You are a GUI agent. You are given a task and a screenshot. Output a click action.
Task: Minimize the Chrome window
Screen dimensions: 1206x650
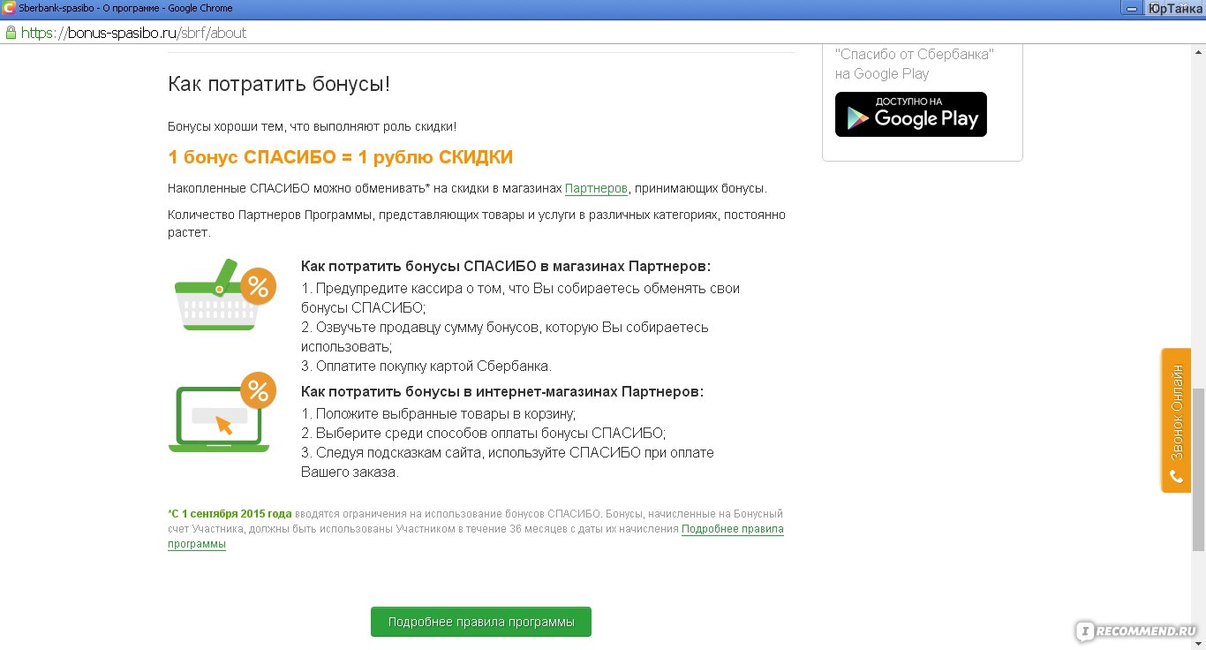point(1131,8)
